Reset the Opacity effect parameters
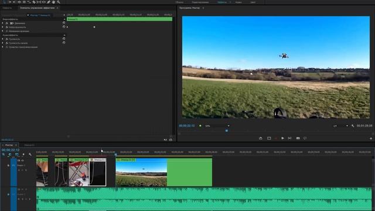This screenshot has width=375, height=211. pyautogui.click(x=64, y=27)
